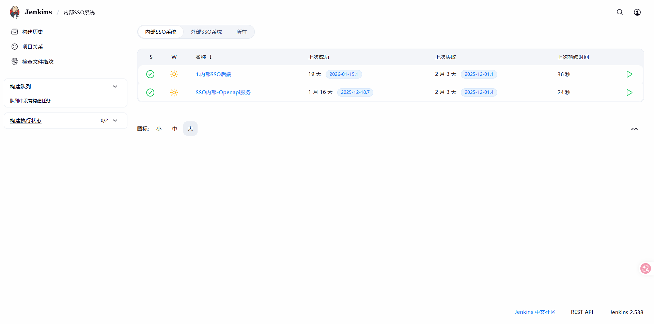
Task: Switch to the 外部SSO系统 tab
Action: tap(206, 32)
